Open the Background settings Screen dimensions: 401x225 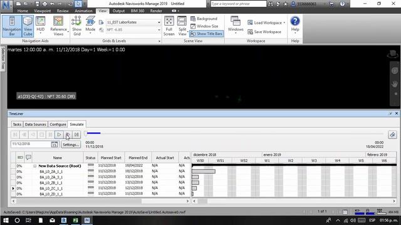coord(204,19)
